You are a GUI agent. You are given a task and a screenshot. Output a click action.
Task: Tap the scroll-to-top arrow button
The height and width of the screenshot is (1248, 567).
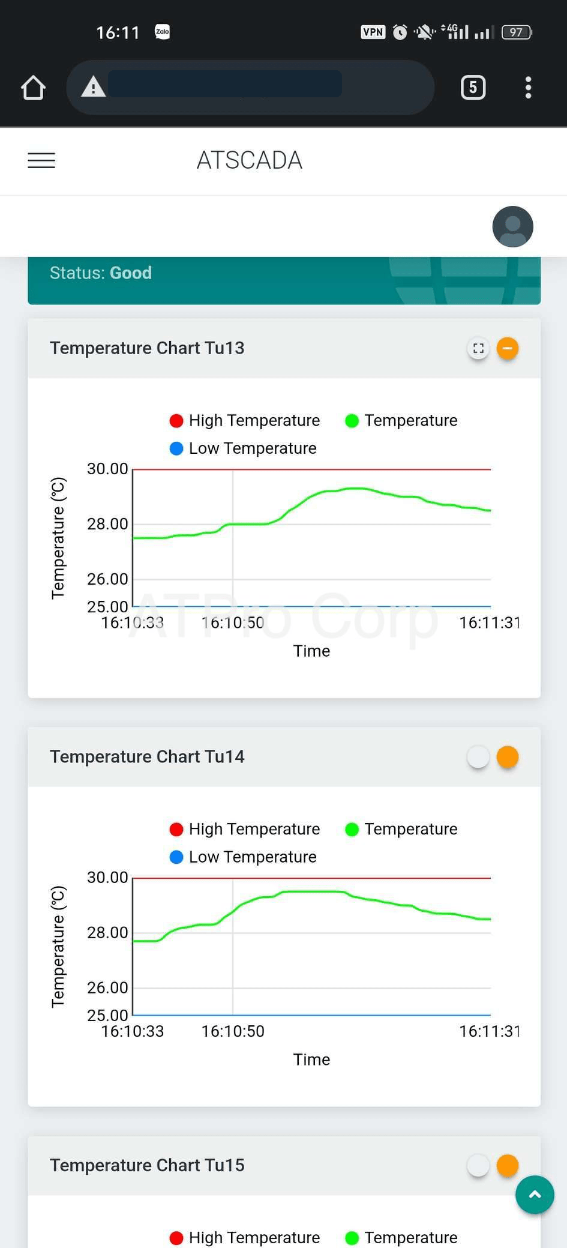[534, 1194]
